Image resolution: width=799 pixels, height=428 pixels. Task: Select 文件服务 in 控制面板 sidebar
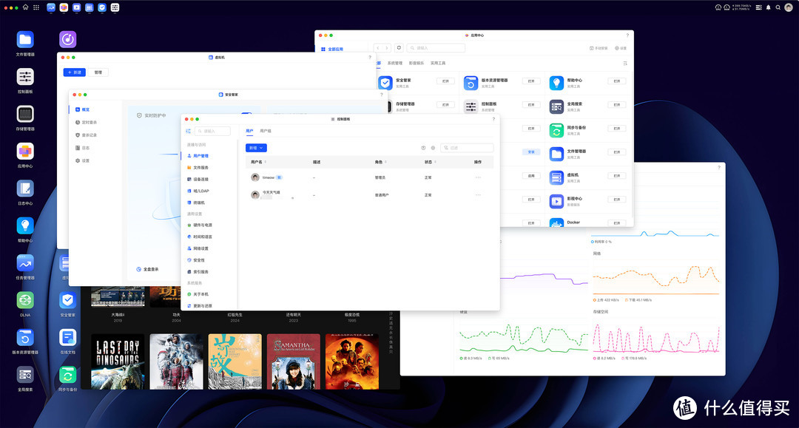tap(201, 168)
